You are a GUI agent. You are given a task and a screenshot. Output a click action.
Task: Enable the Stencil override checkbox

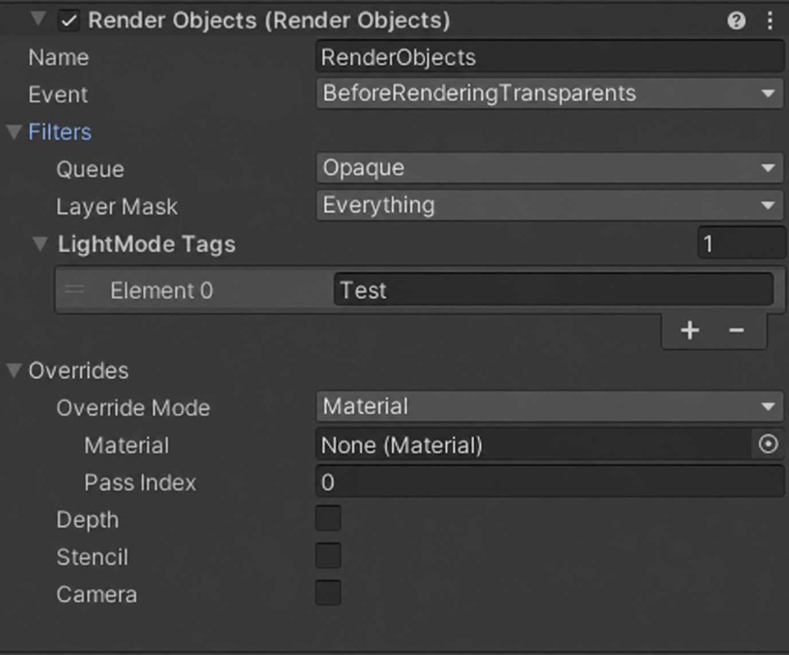click(328, 556)
